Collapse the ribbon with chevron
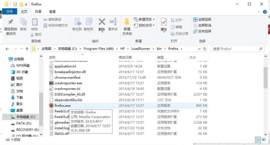 click(x=259, y=12)
